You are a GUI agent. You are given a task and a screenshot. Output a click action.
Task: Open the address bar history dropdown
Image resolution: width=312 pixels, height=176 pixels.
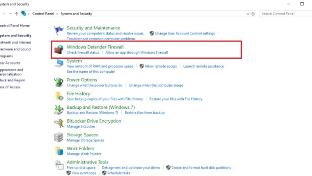coord(248,14)
